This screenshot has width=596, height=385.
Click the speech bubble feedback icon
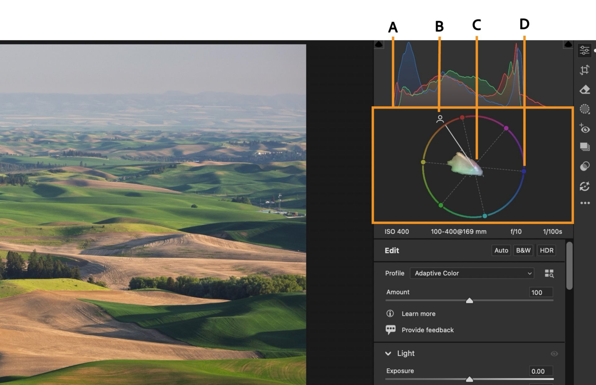click(390, 330)
